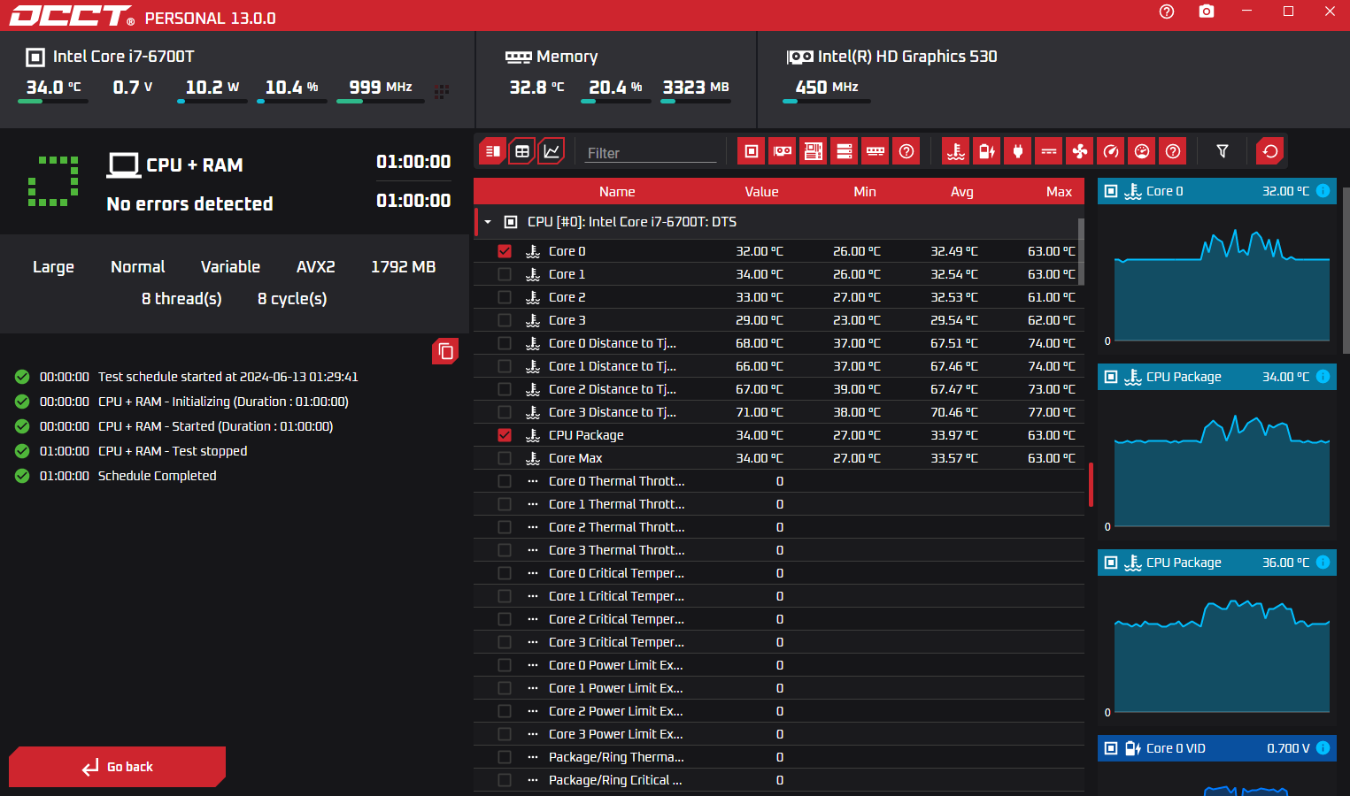Click the sensor table vertical scrollbar

(1081, 251)
